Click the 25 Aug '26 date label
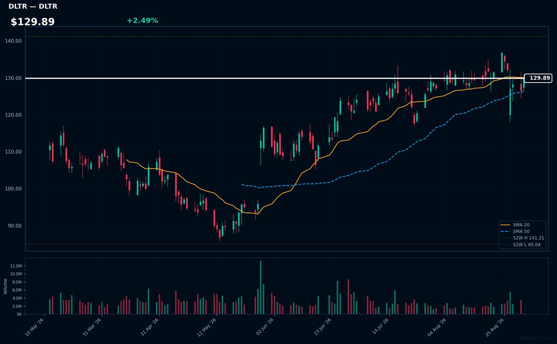Viewport: 557px width, 344px height. click(x=494, y=327)
